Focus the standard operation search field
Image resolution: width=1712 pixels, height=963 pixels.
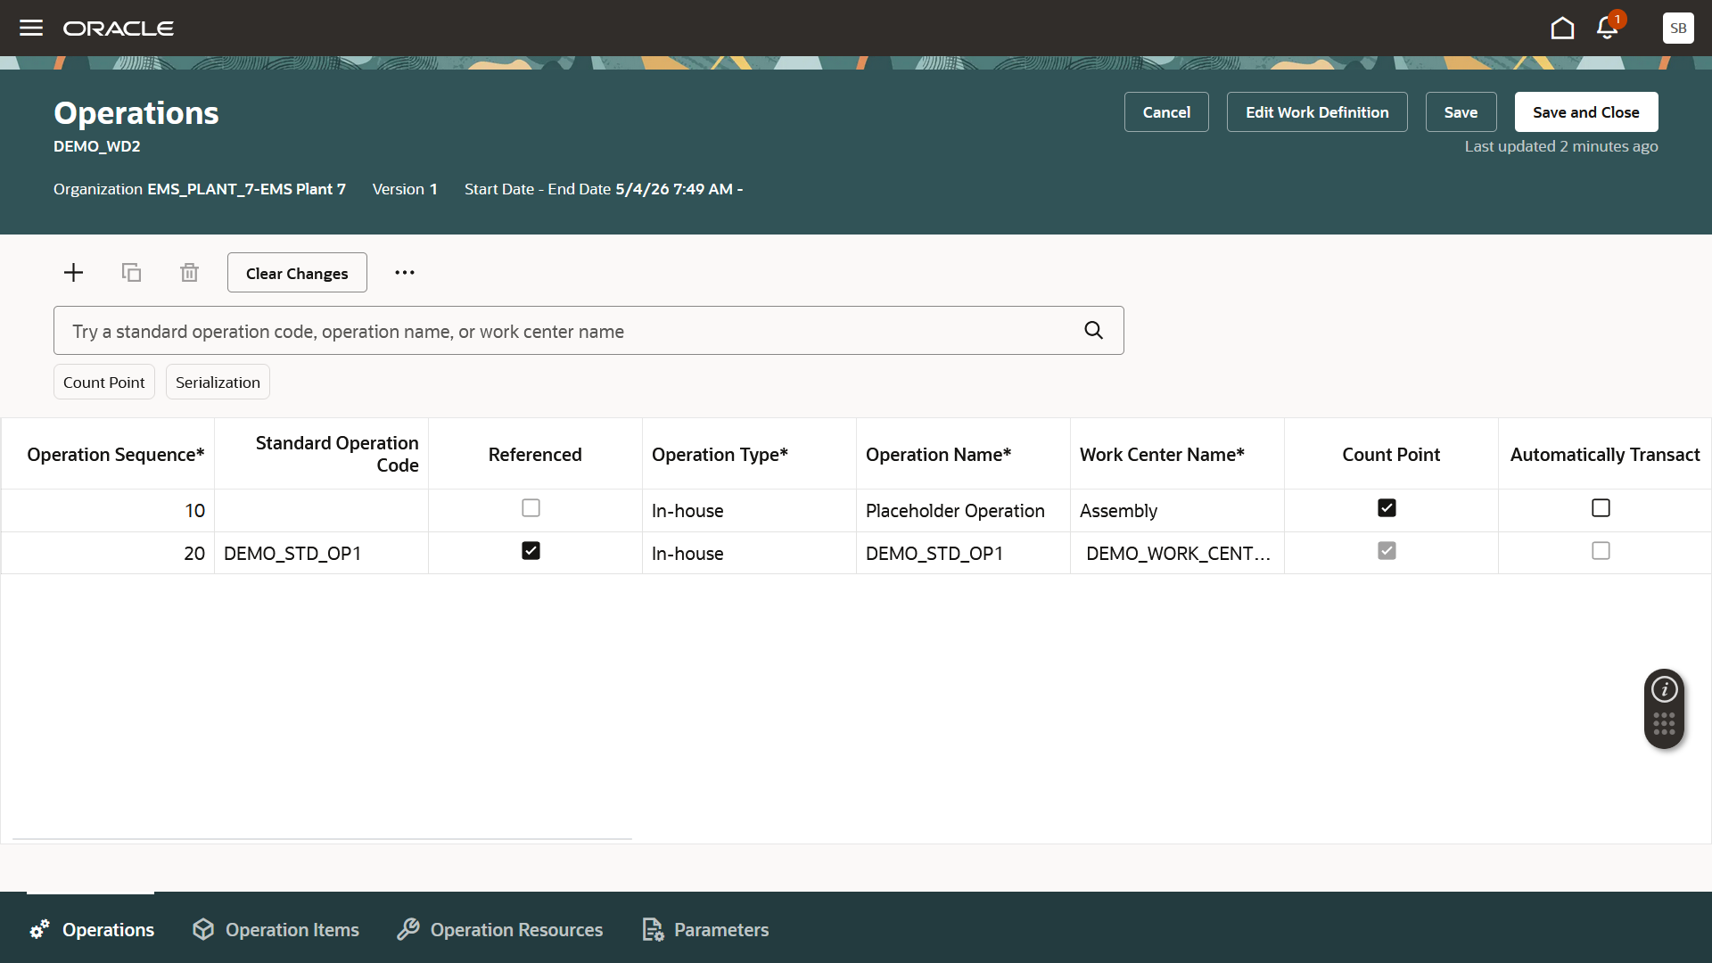tap(571, 331)
